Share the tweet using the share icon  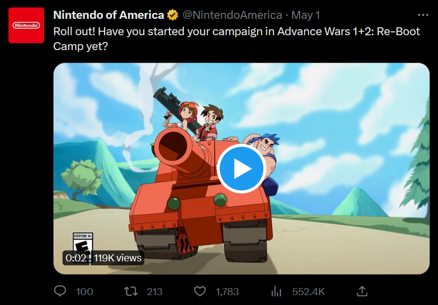coord(362,291)
